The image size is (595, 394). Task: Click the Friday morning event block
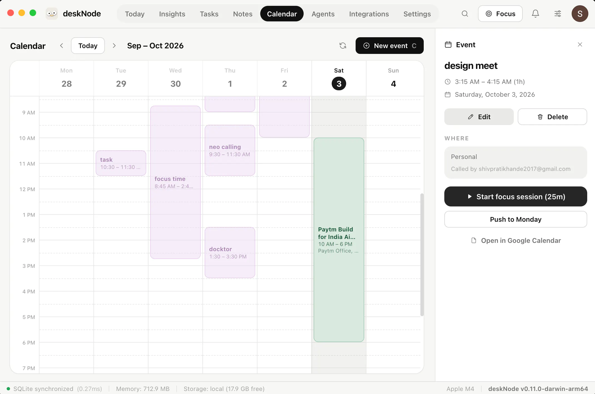pyautogui.click(x=284, y=117)
